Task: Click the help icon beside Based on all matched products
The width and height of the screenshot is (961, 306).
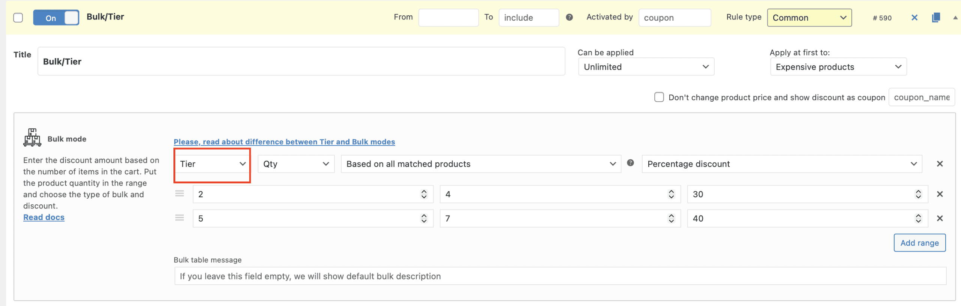Action: pyautogui.click(x=630, y=163)
